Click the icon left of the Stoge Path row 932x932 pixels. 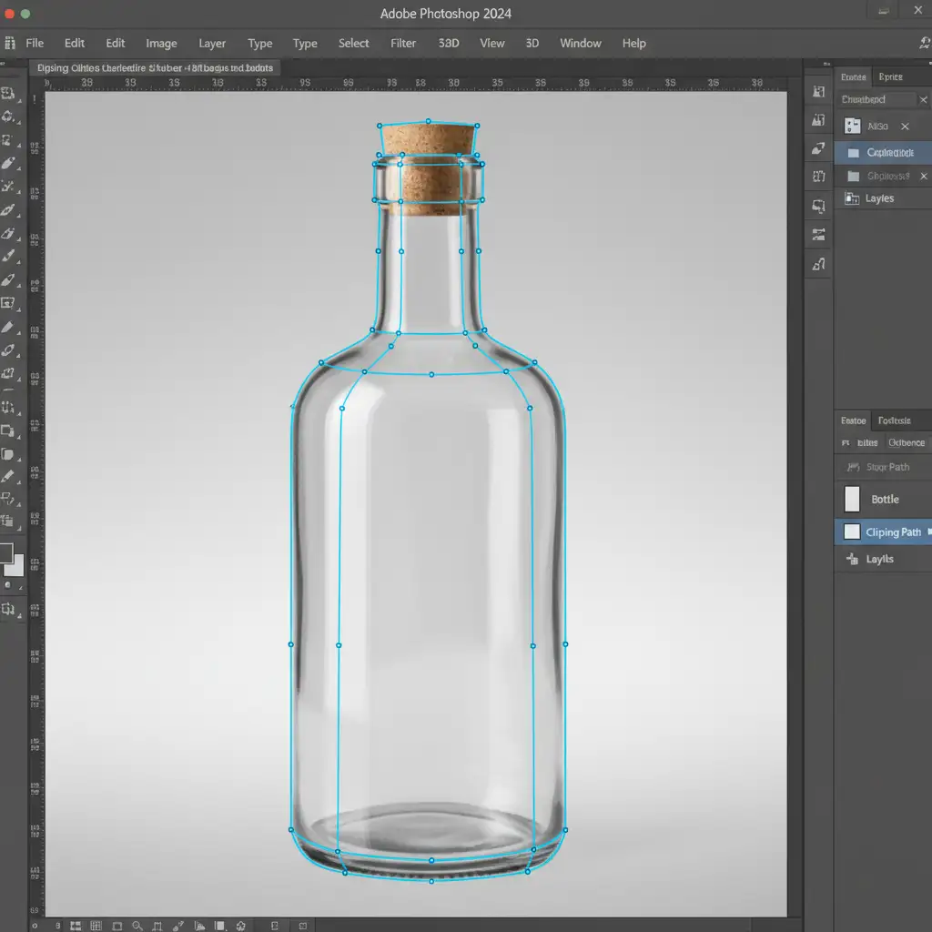point(853,467)
